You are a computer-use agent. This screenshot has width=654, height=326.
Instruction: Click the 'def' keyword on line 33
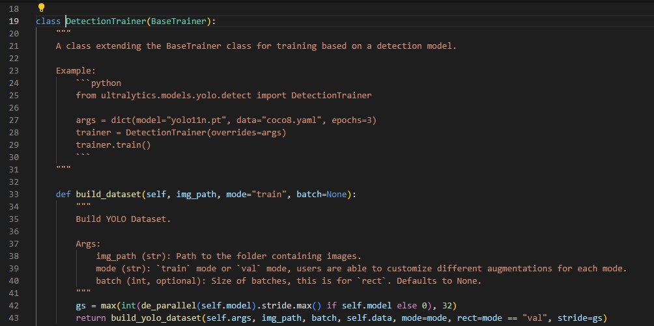tap(63, 195)
